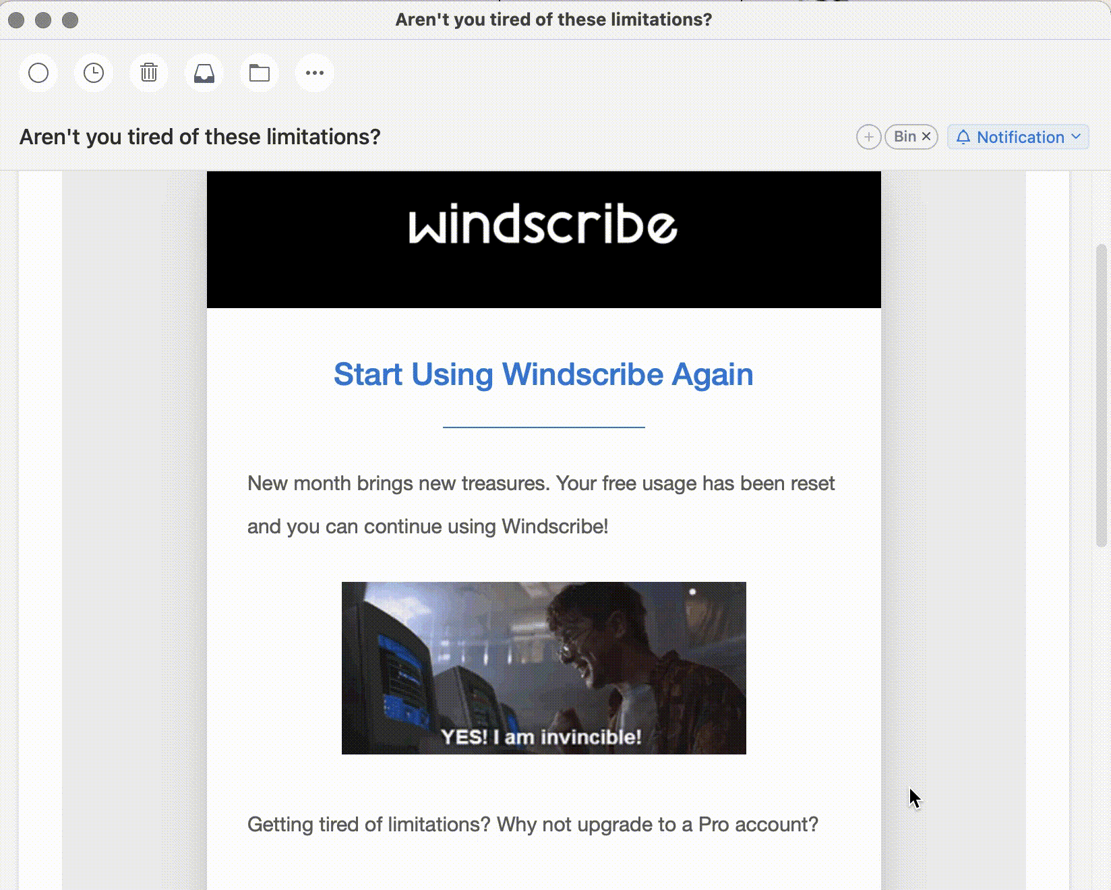Screen dimensions: 1111x890
Task: Click the 'YES! I am invincible!' GIF image
Action: point(544,668)
